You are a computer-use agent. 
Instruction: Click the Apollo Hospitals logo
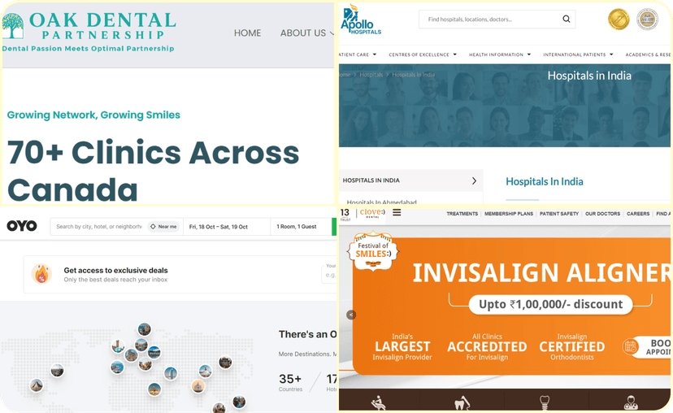[361, 20]
